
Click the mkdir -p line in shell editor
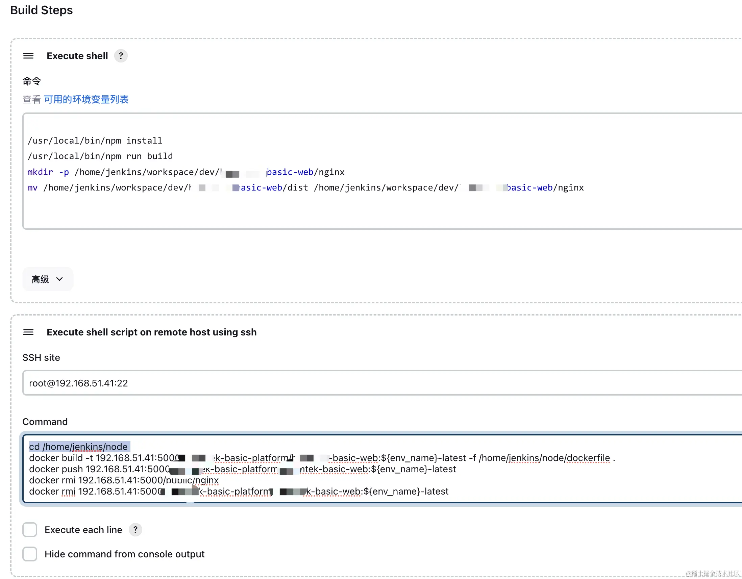(x=136, y=172)
